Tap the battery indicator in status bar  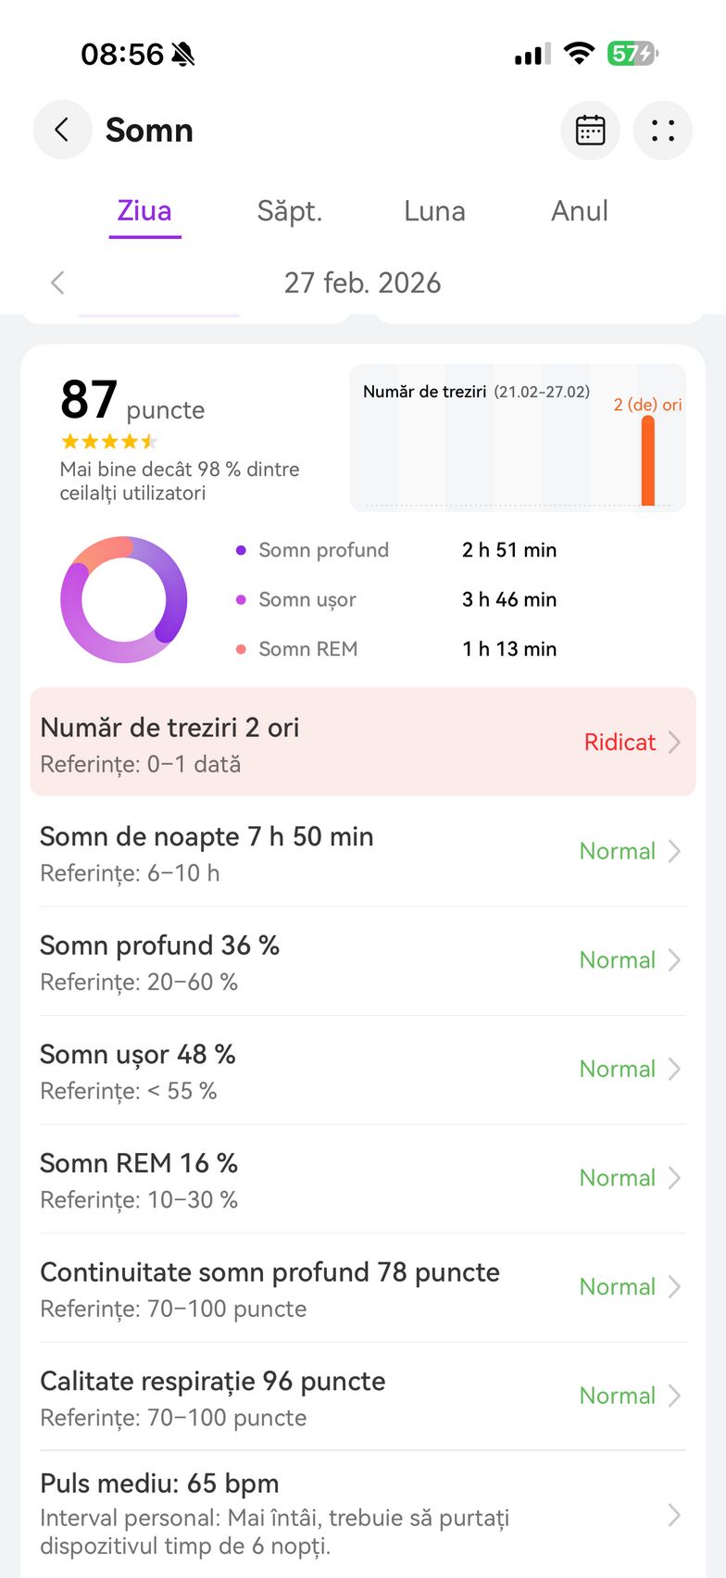(x=632, y=54)
